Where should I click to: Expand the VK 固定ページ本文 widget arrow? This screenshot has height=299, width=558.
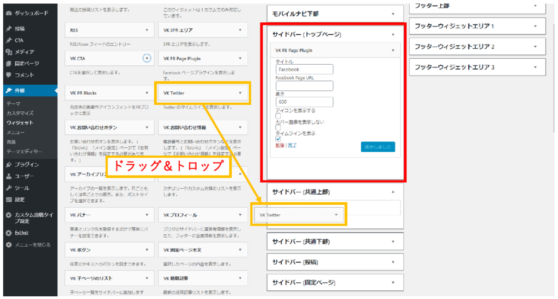point(240,250)
